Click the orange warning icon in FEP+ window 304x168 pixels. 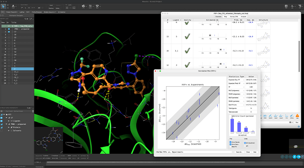click(297, 116)
